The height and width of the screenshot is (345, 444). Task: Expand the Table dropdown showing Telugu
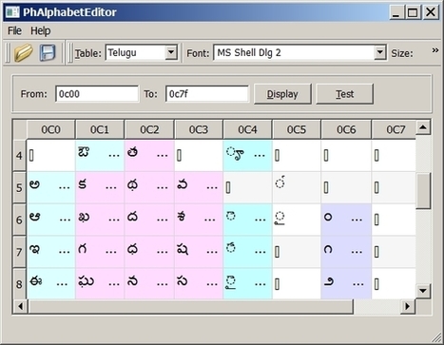(171, 52)
